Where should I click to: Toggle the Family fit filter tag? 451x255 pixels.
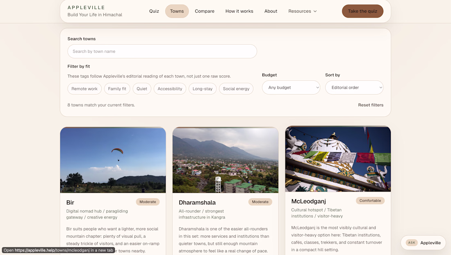click(117, 89)
